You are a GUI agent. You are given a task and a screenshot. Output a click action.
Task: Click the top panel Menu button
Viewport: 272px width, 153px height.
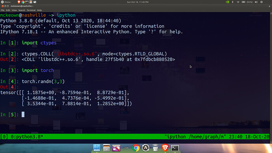click(6, 2)
